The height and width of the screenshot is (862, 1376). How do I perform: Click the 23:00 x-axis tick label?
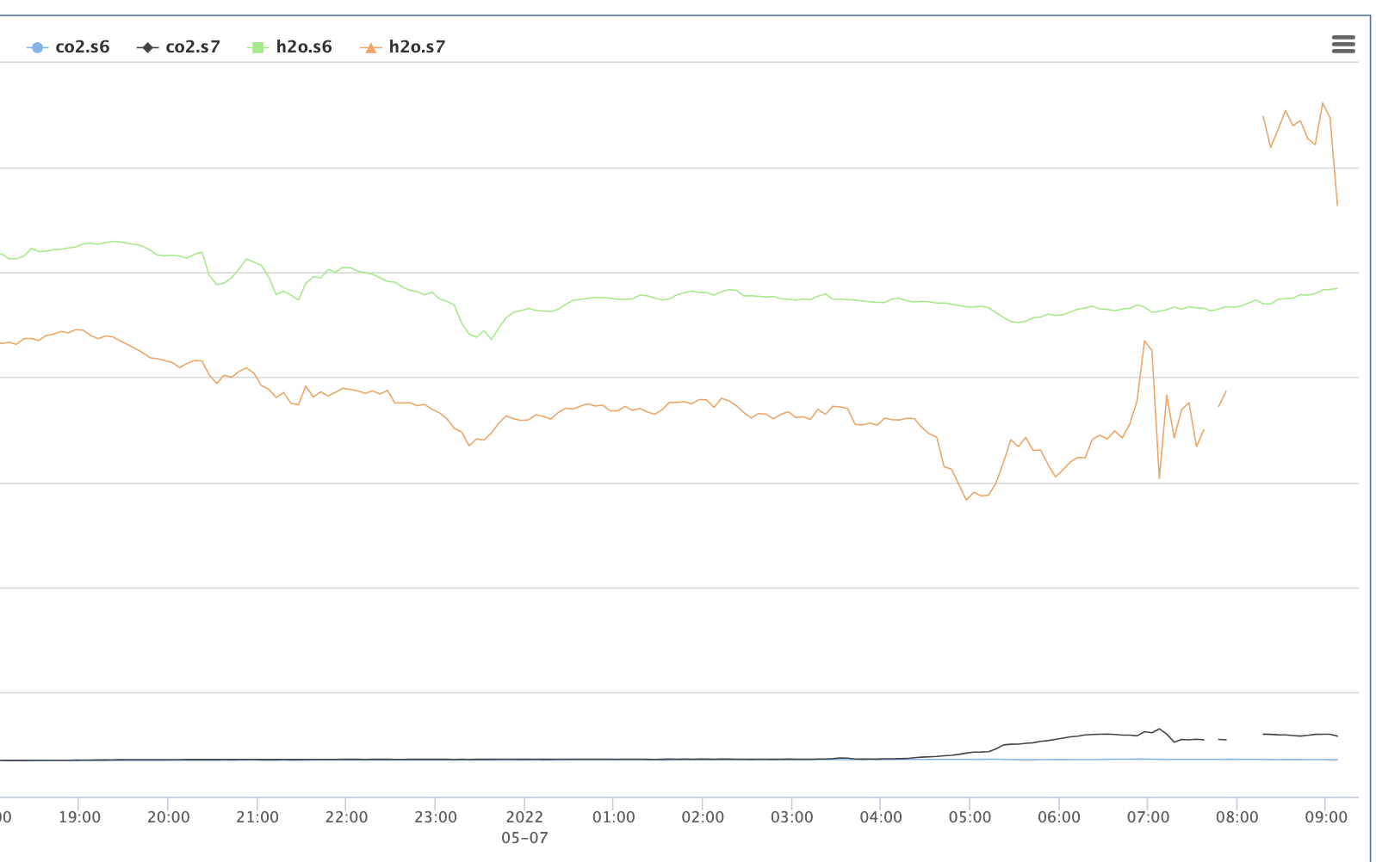pos(435,817)
